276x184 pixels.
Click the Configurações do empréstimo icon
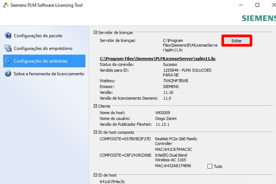[8, 48]
